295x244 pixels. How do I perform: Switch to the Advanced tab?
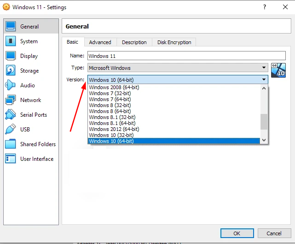pos(100,42)
